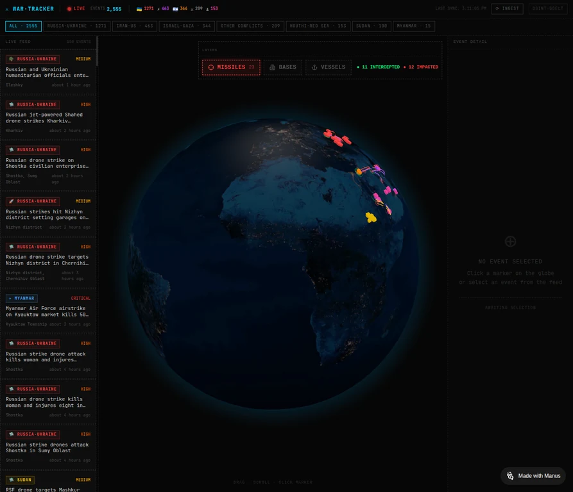This screenshot has width=573, height=492.
Task: Click the Ukraine flag icon beside 1271
Action: [139, 9]
